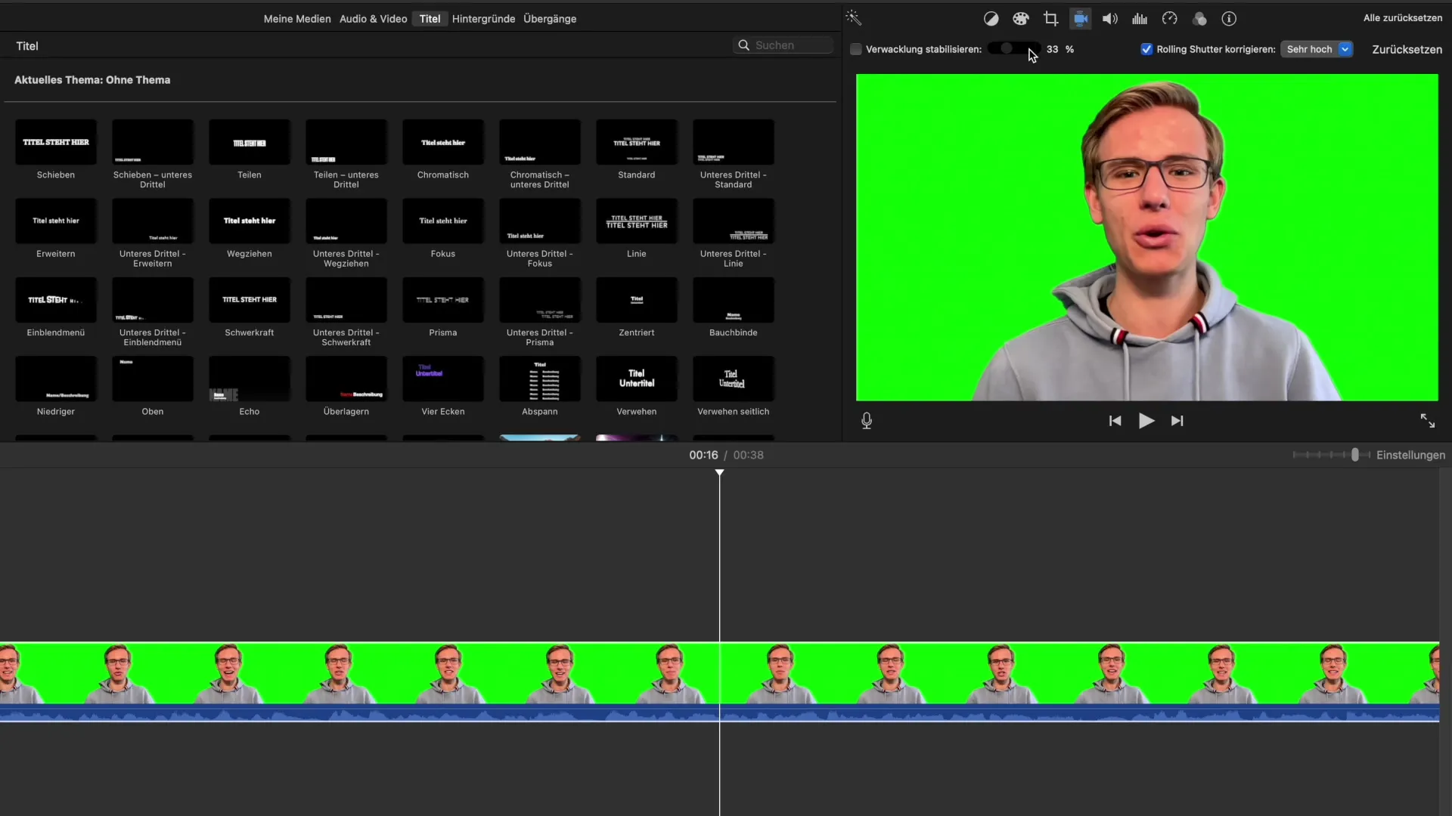Enter fullscreen preview mode
The image size is (1452, 816).
pos(1427,421)
